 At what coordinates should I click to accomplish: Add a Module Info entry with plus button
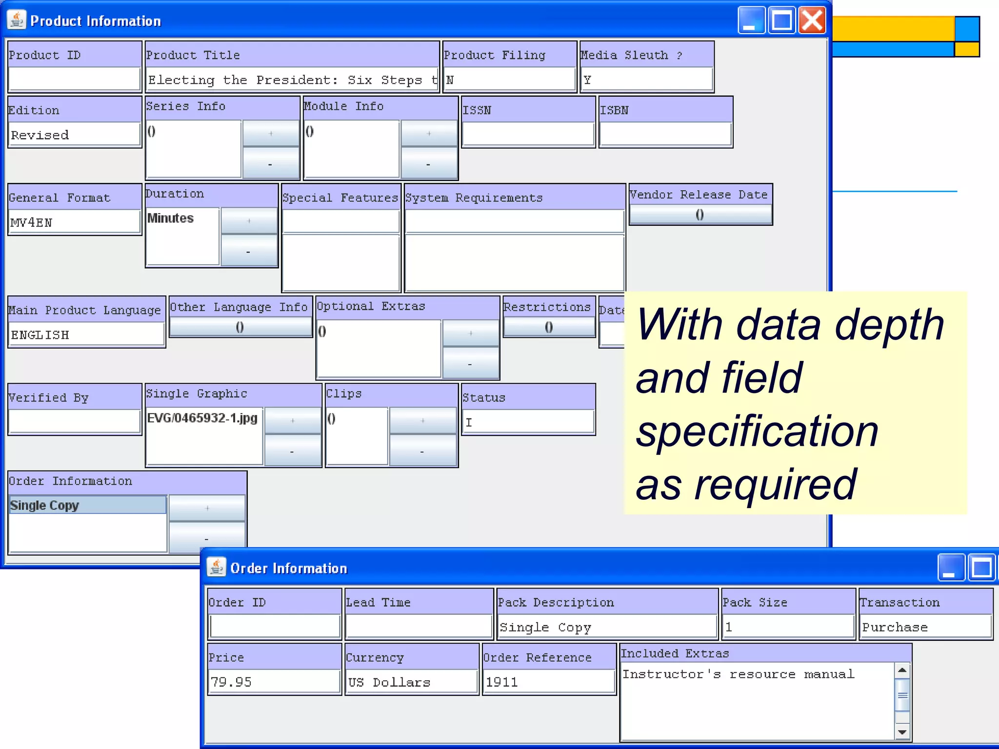(x=429, y=133)
